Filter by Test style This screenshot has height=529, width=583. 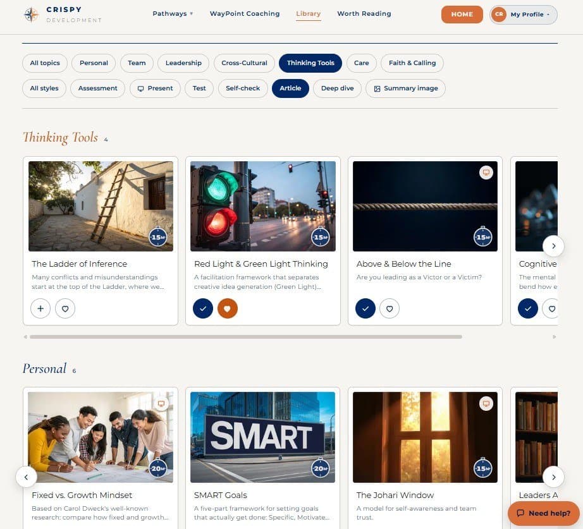tap(199, 88)
